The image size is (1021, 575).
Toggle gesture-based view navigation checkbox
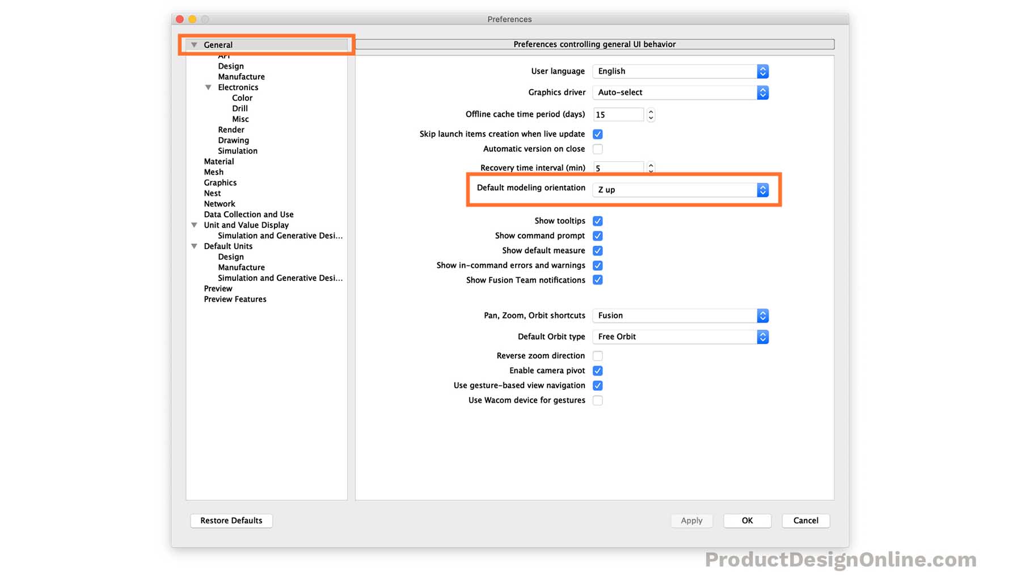pyautogui.click(x=597, y=385)
